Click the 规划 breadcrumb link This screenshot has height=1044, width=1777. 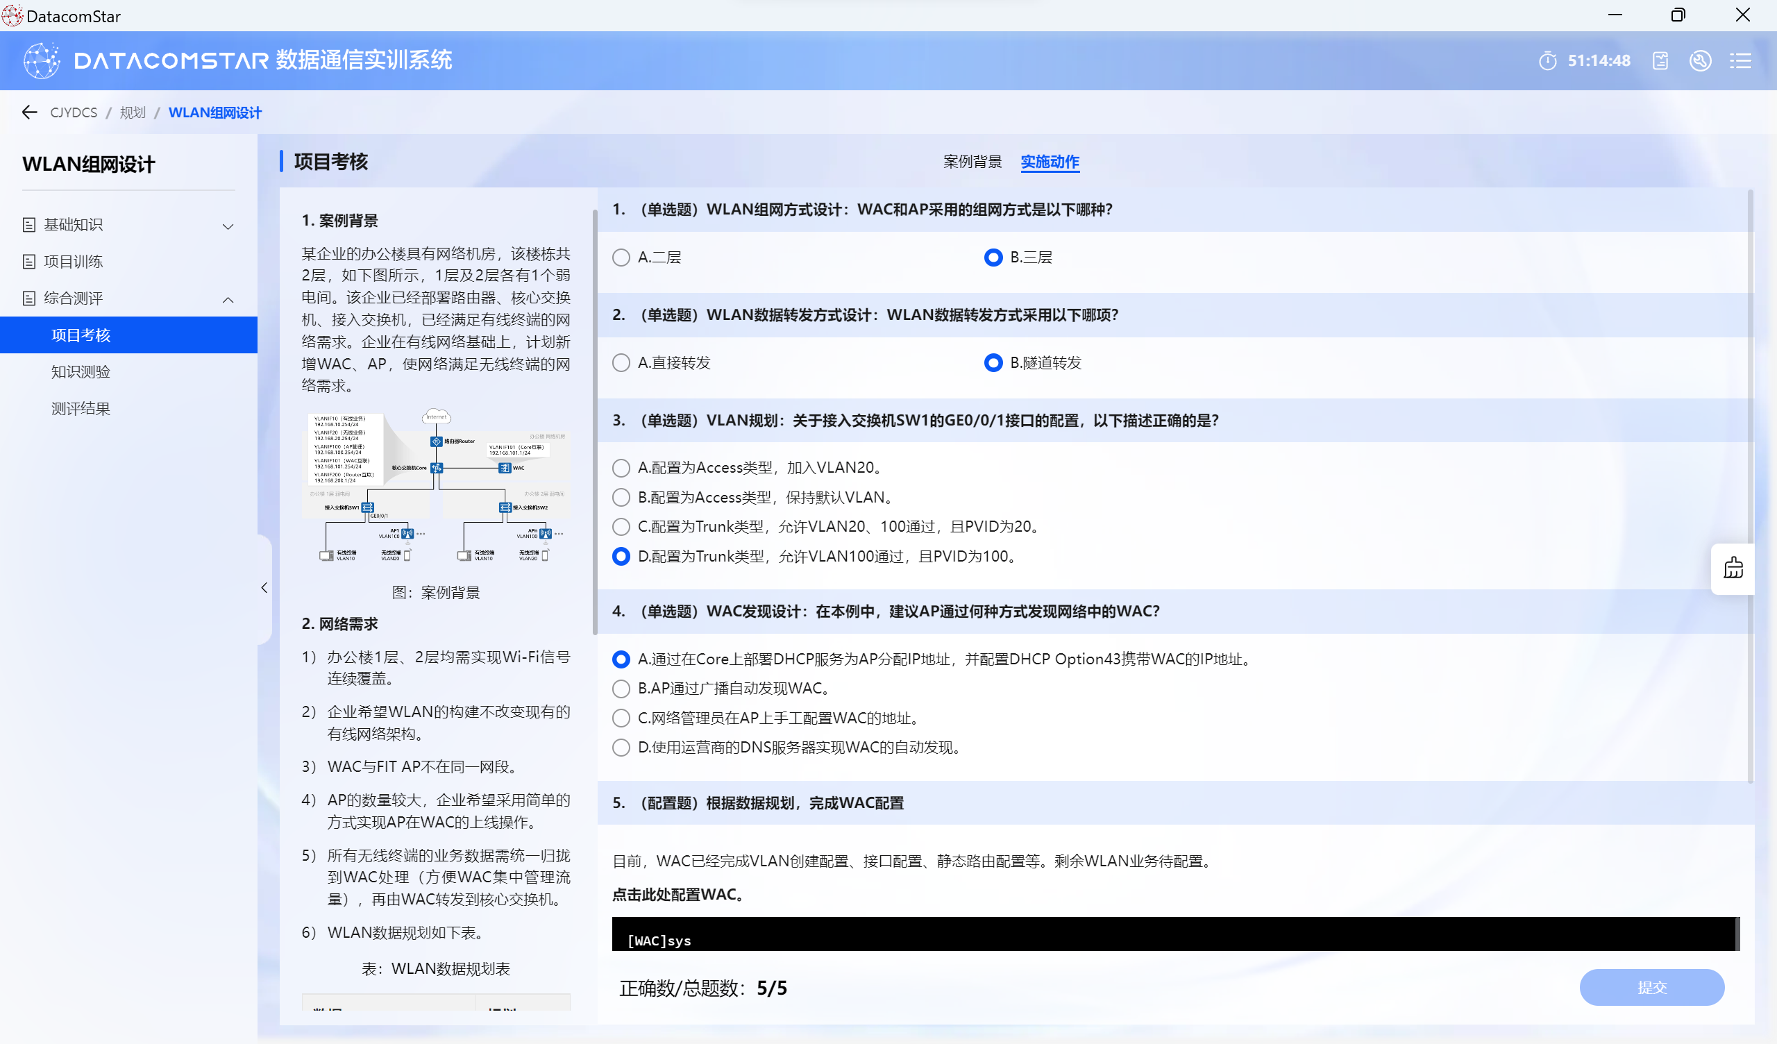[x=133, y=113]
